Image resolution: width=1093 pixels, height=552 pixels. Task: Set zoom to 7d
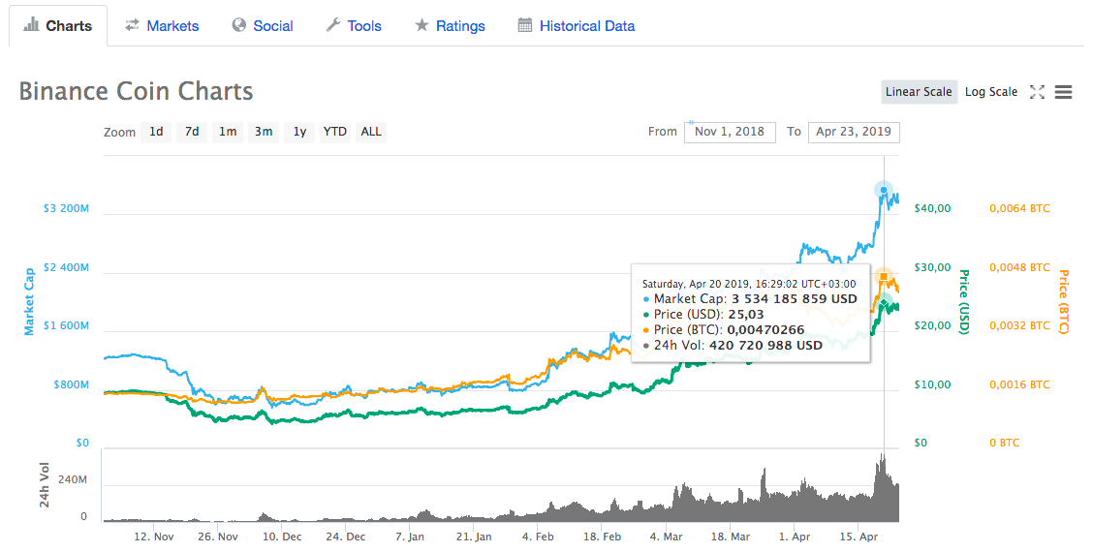pyautogui.click(x=192, y=132)
